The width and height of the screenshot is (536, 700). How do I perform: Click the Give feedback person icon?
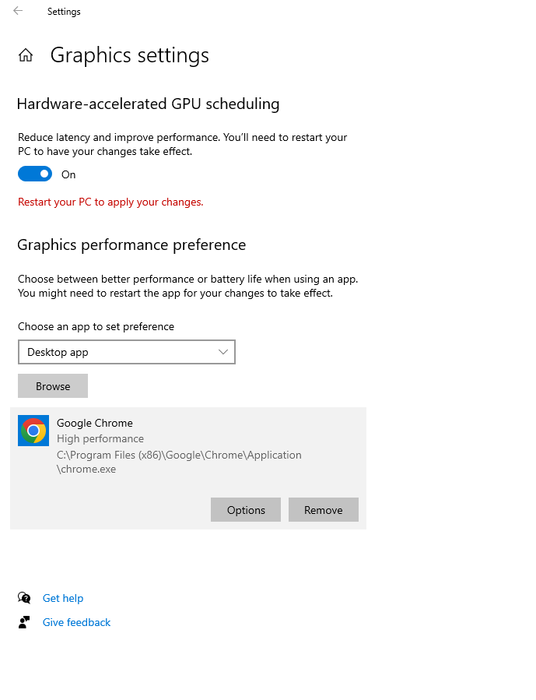tap(24, 621)
